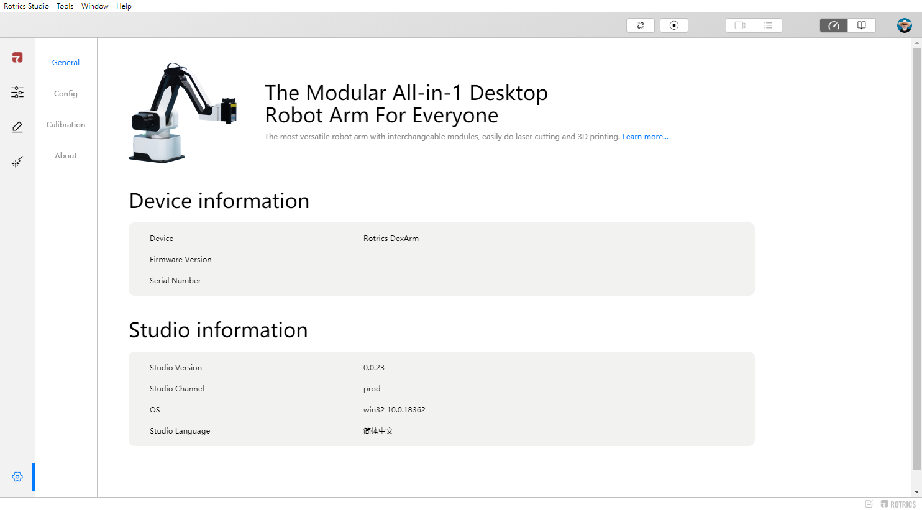Image resolution: width=922 pixels, height=510 pixels.
Task: Click the scrollbar up arrow
Action: tap(916, 43)
